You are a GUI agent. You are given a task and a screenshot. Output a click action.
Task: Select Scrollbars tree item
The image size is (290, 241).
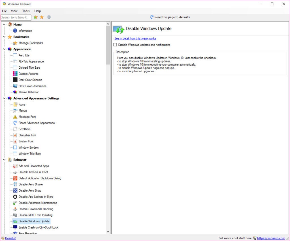click(x=24, y=129)
